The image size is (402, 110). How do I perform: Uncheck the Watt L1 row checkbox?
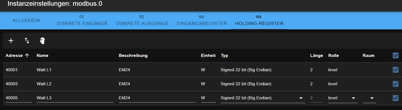point(395,70)
